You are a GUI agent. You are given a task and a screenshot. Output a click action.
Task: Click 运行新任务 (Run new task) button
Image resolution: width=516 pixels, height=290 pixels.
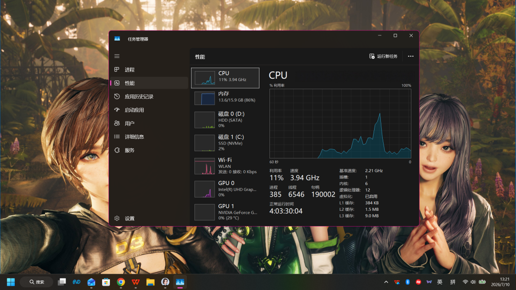click(x=383, y=56)
